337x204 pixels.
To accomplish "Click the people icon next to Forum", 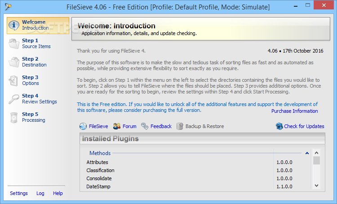I will pyautogui.click(x=117, y=126).
